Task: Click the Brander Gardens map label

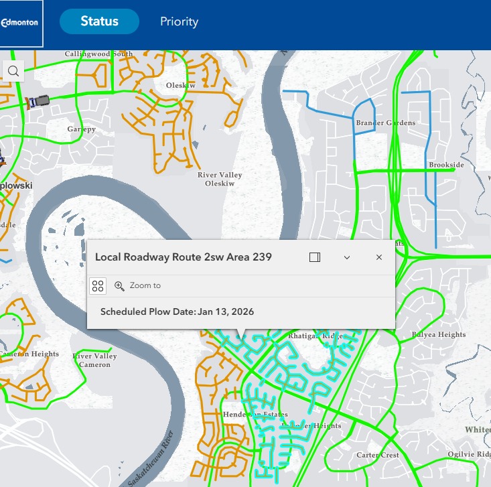Action: [x=385, y=123]
